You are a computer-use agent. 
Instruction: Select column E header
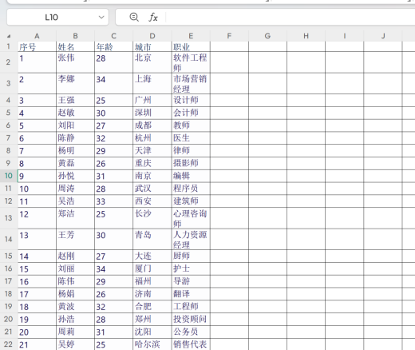(191, 36)
